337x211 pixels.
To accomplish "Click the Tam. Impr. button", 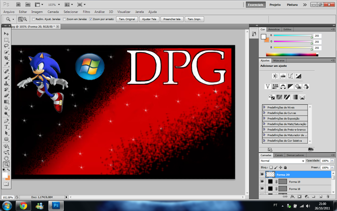I will tap(194, 19).
